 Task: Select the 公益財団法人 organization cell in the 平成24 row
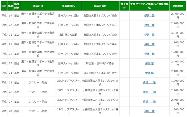click(100, 73)
